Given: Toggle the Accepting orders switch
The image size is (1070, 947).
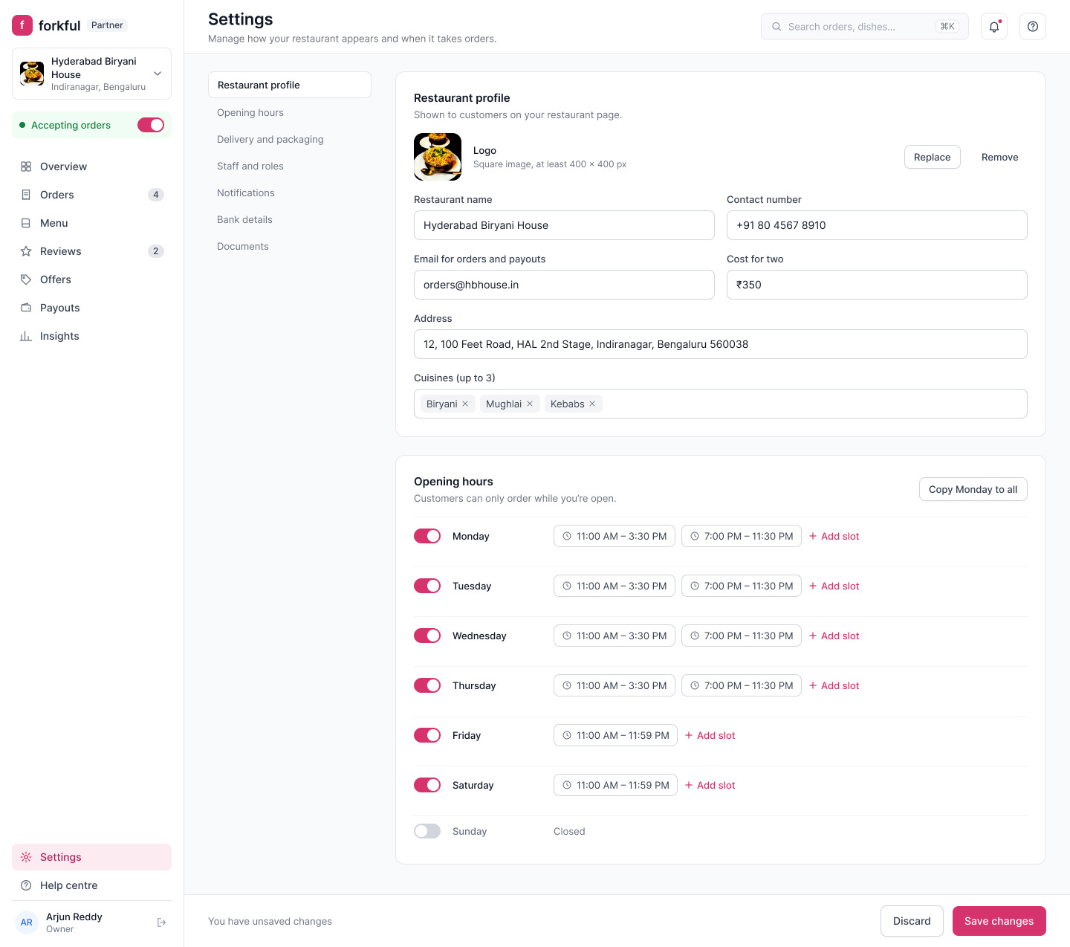Looking at the screenshot, I should click(x=151, y=125).
